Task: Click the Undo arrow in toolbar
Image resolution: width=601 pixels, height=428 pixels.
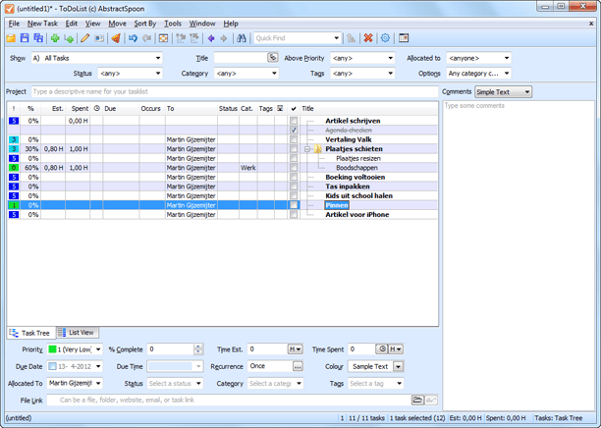Action: point(133,38)
